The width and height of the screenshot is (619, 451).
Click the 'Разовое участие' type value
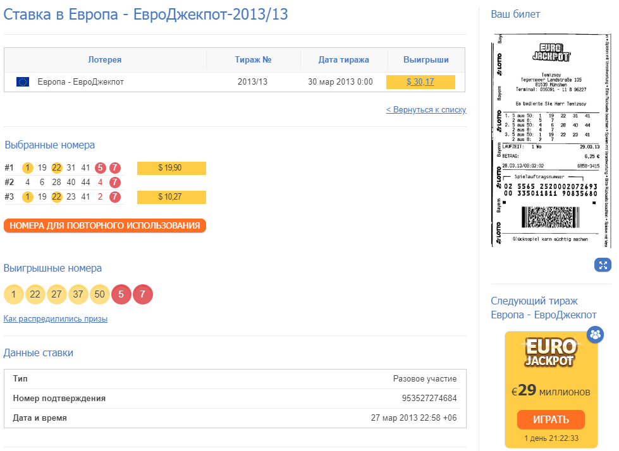(x=425, y=379)
